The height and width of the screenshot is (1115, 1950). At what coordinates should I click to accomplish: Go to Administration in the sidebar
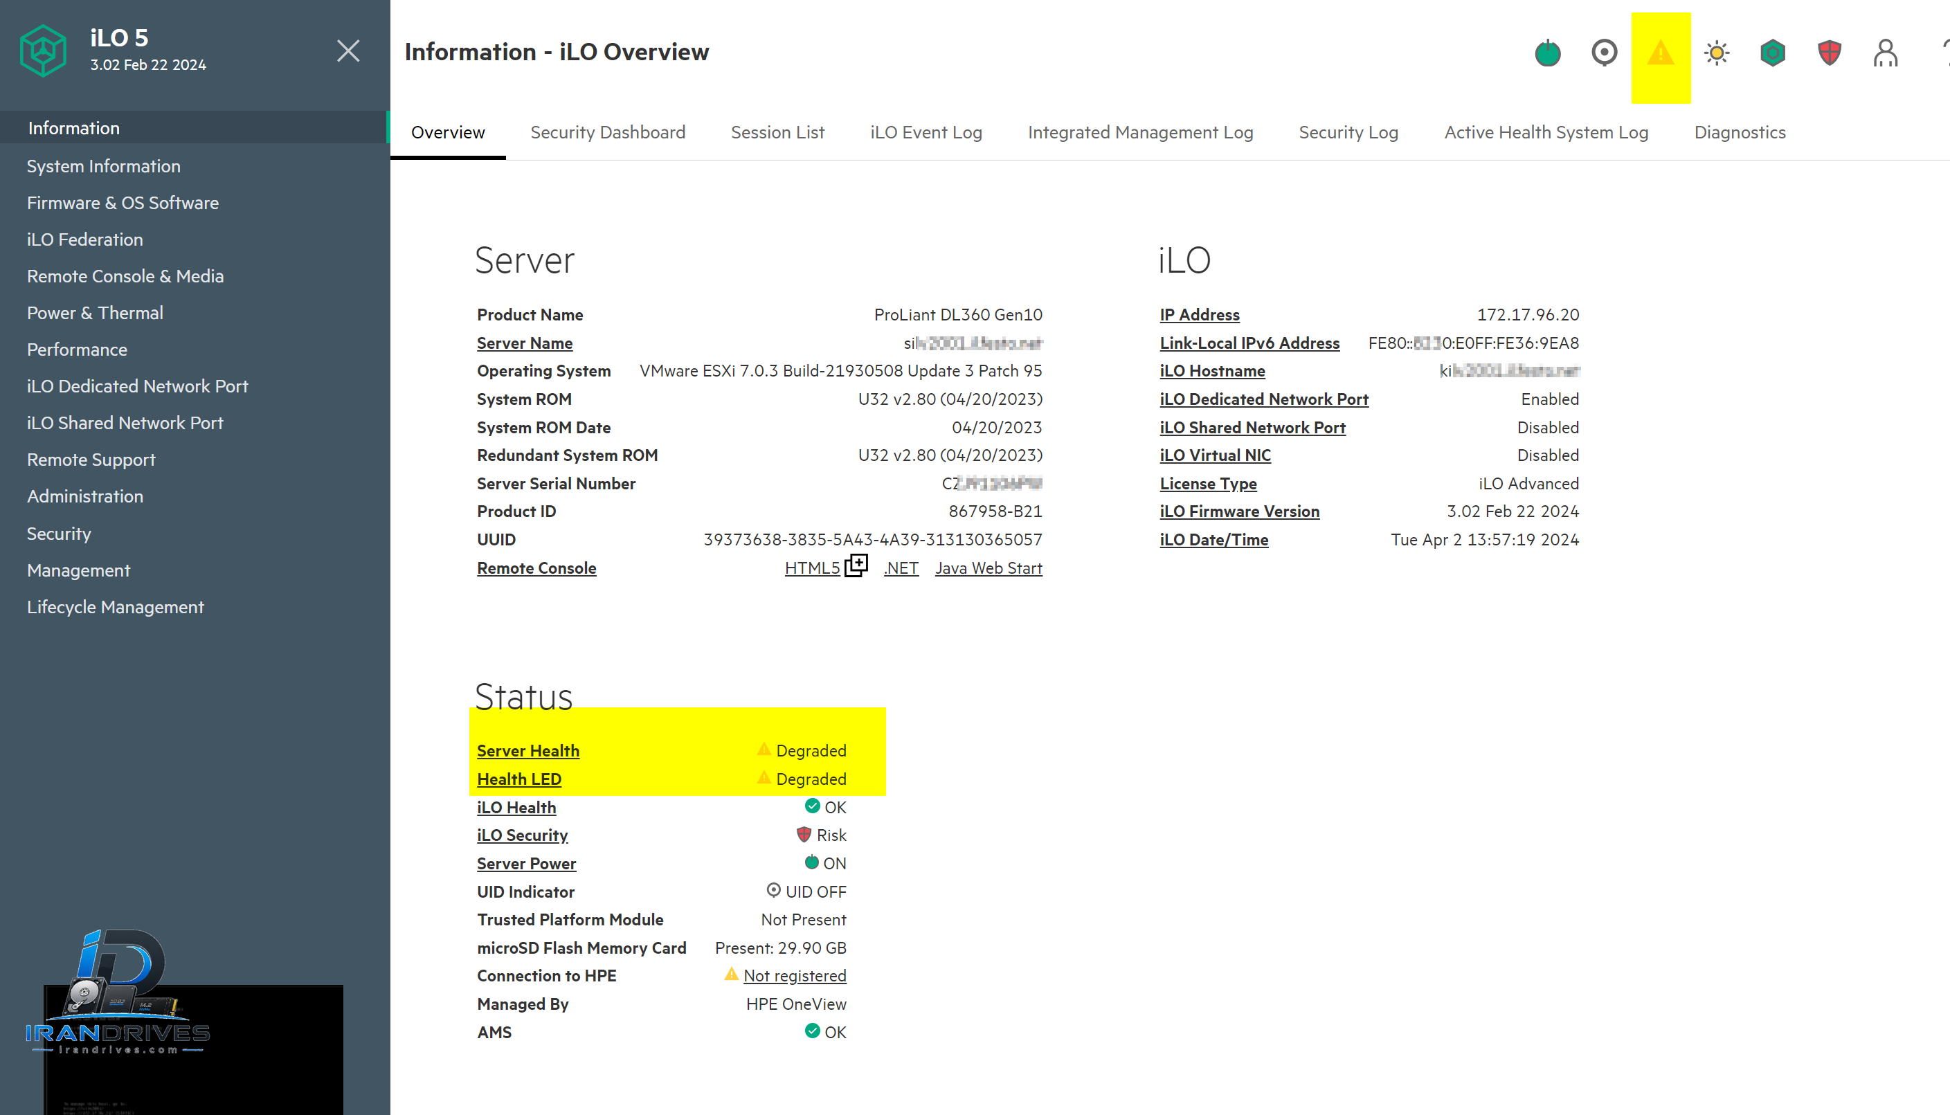click(85, 496)
